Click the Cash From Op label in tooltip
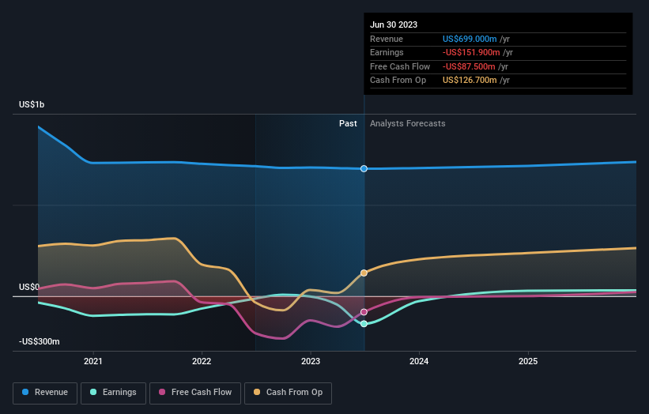 tap(398, 81)
